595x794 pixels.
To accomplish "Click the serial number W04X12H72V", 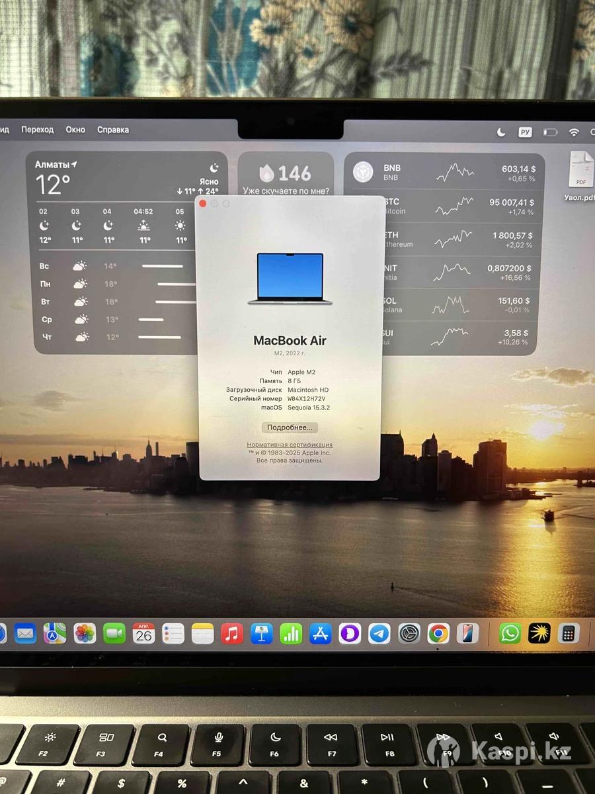I will (x=307, y=399).
